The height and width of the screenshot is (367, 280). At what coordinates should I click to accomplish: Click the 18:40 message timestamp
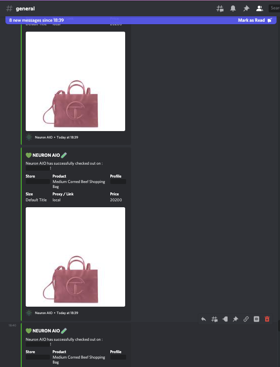(12, 325)
